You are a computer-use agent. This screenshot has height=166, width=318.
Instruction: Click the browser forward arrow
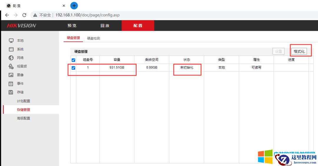tap(16, 15)
